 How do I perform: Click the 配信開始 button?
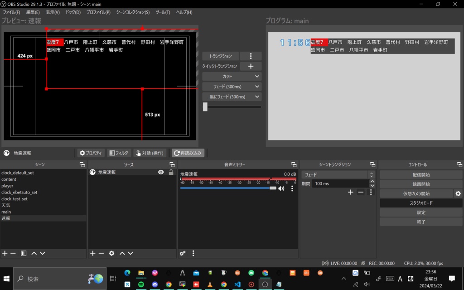coord(421,174)
